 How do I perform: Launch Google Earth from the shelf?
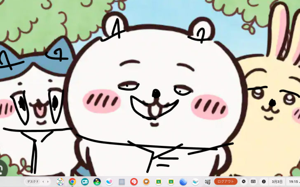183,182
